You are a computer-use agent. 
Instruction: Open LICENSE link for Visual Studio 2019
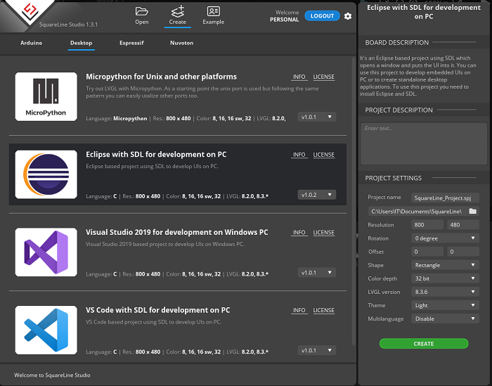click(324, 233)
